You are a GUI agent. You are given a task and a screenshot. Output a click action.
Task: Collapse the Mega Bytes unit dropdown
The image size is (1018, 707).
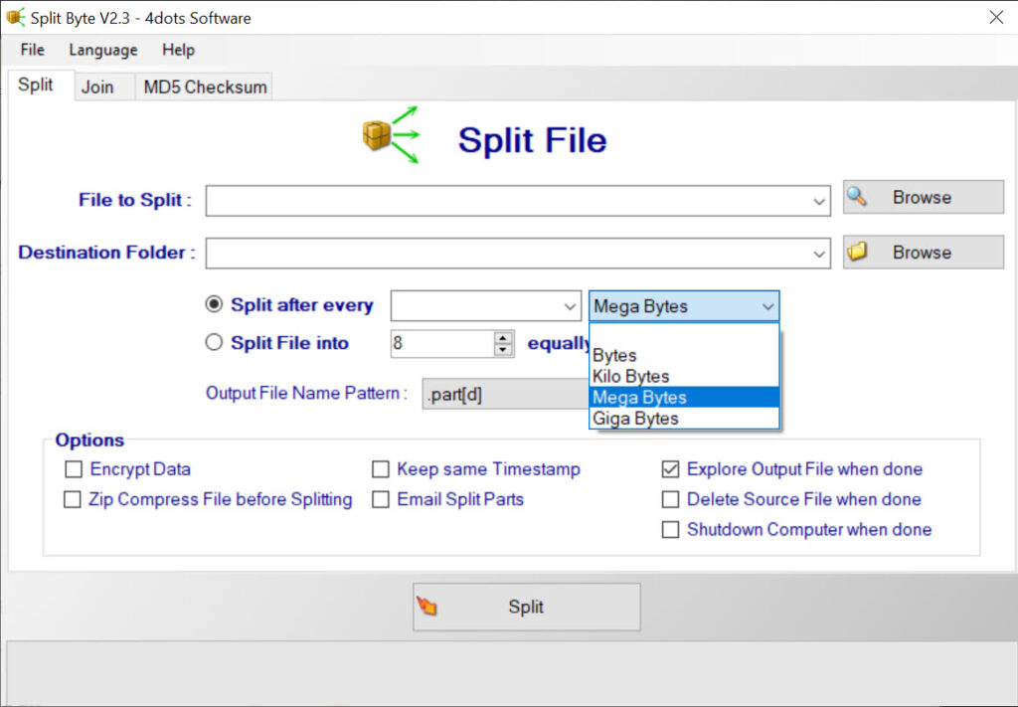(768, 306)
